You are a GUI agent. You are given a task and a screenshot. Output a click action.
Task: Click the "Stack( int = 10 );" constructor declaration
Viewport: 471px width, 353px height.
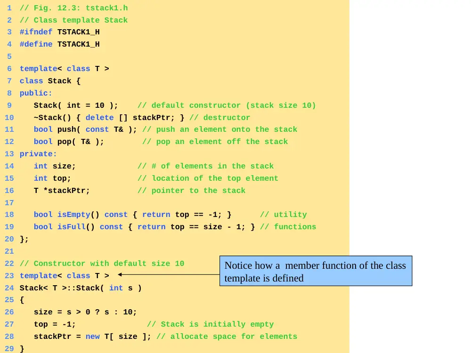[76, 105]
